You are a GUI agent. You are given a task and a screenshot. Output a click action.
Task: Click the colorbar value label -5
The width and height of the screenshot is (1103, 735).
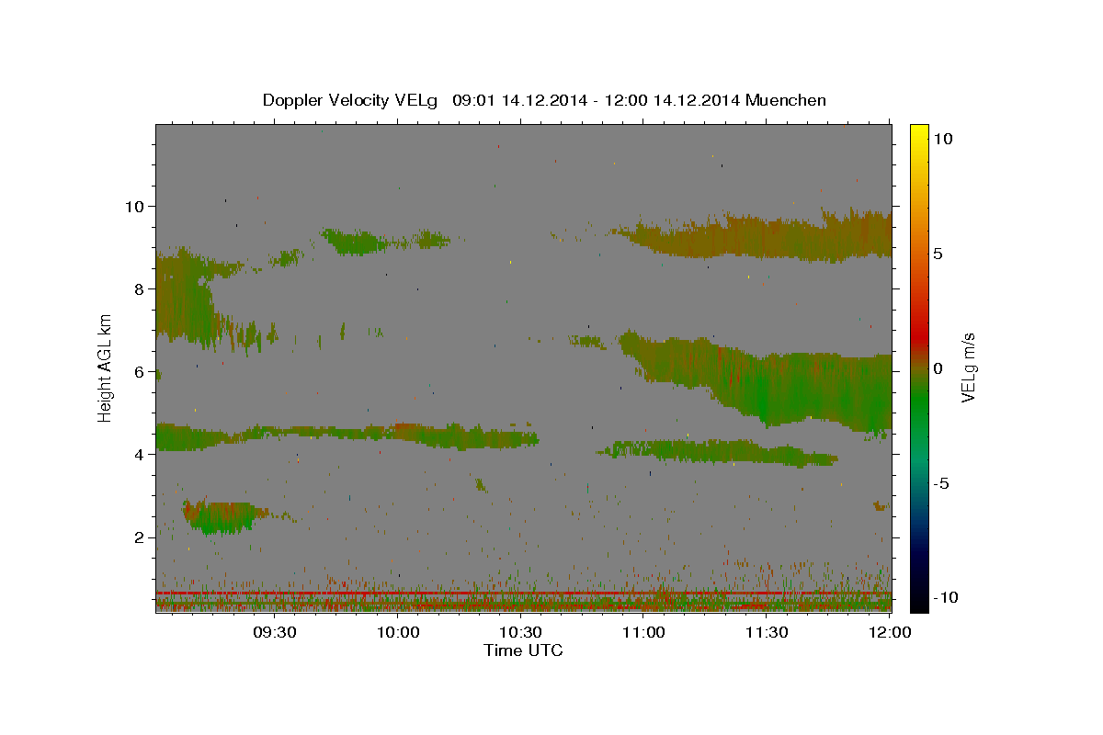943,483
